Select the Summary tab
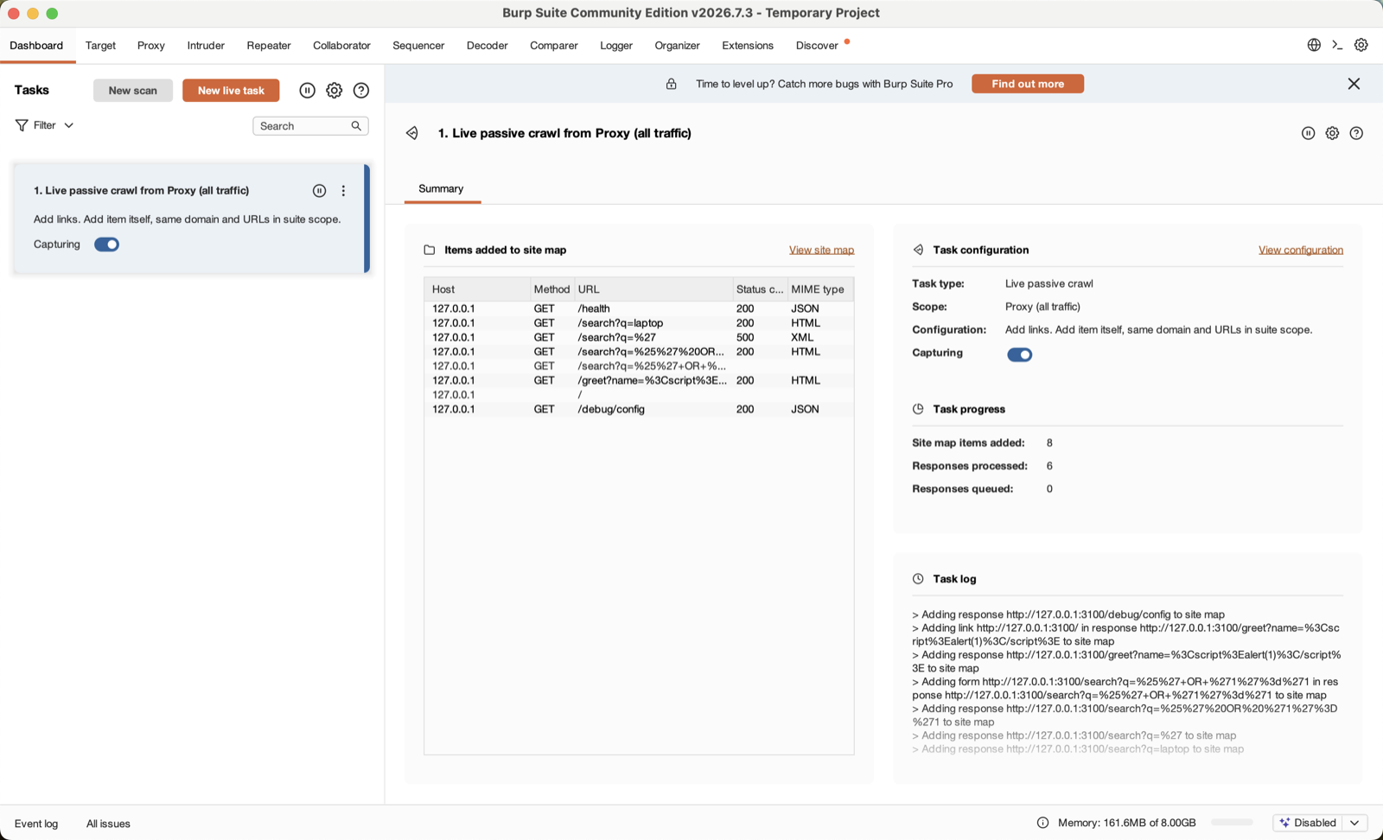This screenshot has height=840, width=1383. [x=441, y=188]
